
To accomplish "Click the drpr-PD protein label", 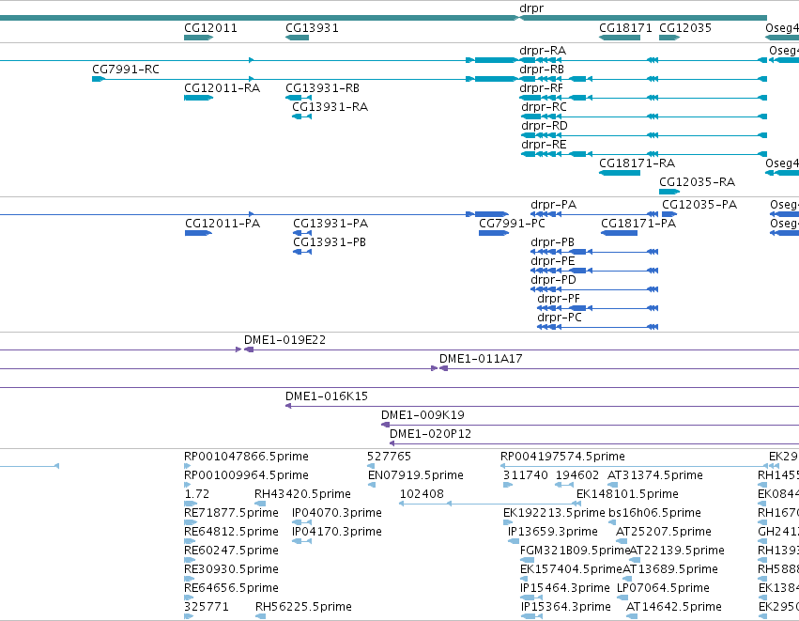I will click(x=553, y=280).
